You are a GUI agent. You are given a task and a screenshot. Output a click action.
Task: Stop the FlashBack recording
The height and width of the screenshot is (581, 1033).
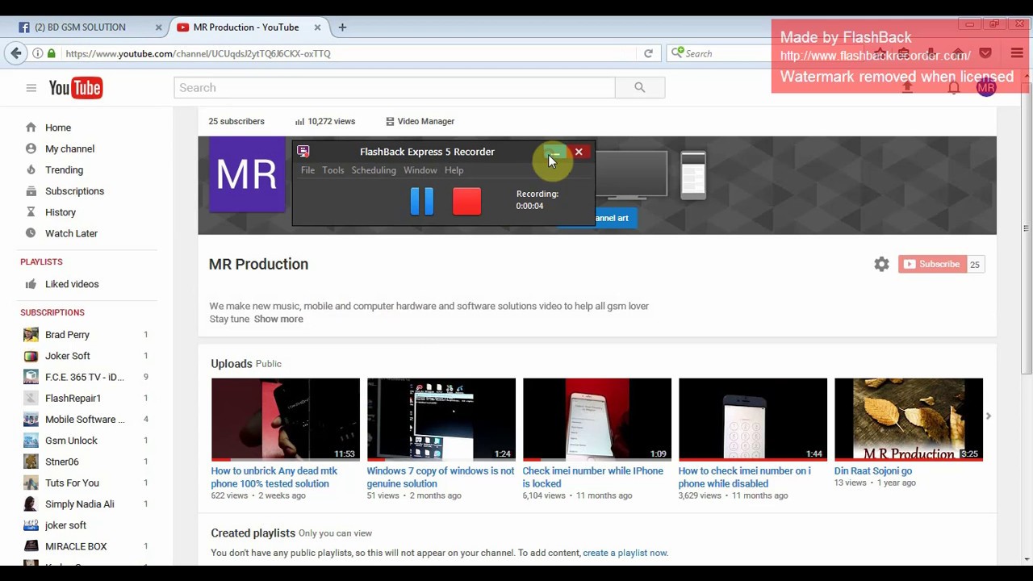466,201
